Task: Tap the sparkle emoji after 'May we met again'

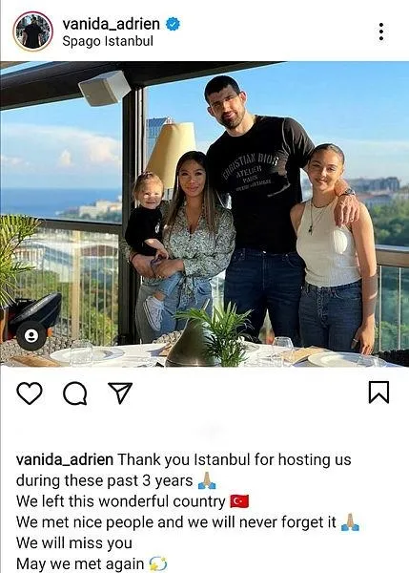Action: pos(158,563)
